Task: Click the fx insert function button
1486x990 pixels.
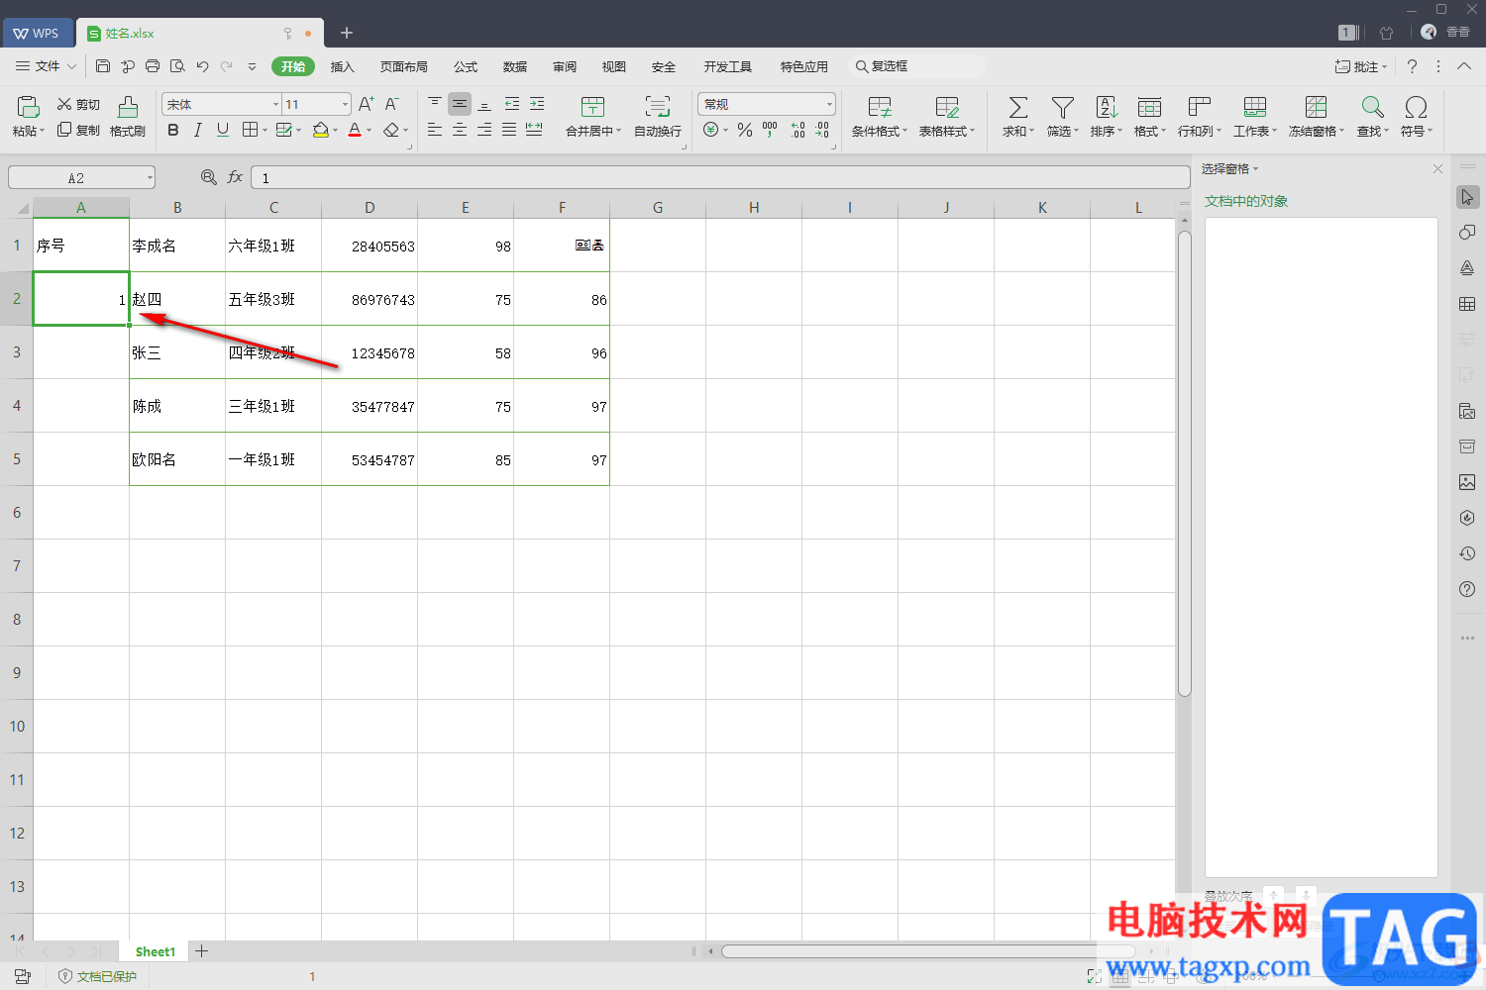Action: 235,177
